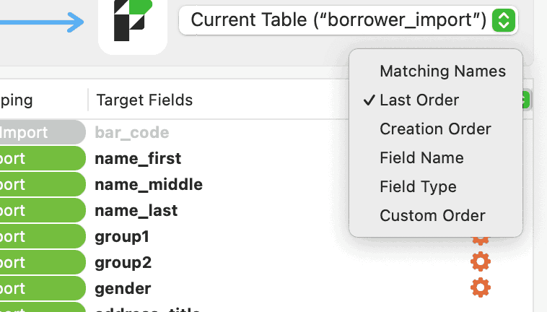Open field options gear for gender
The image size is (547, 312).
click(x=480, y=288)
